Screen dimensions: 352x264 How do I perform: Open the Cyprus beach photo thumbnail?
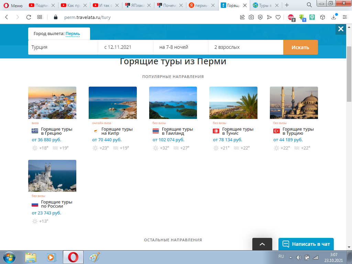113,102
